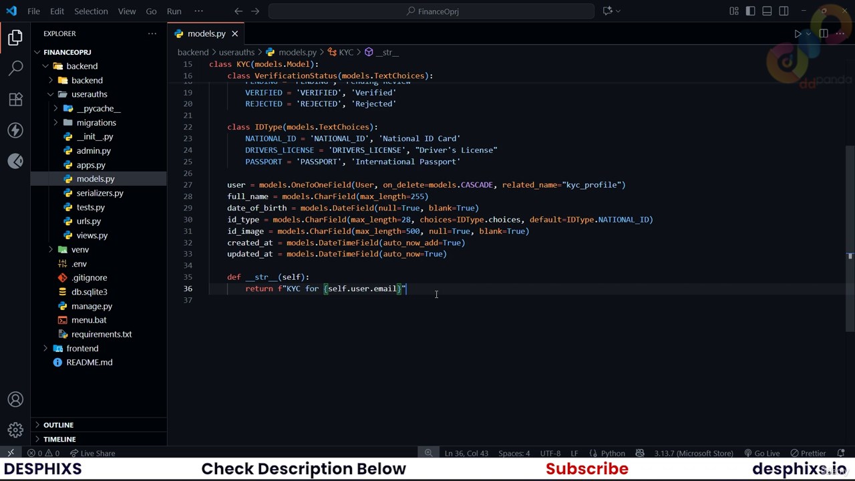Open the Extensions view in activity bar
This screenshot has height=481, width=855.
[x=15, y=100]
